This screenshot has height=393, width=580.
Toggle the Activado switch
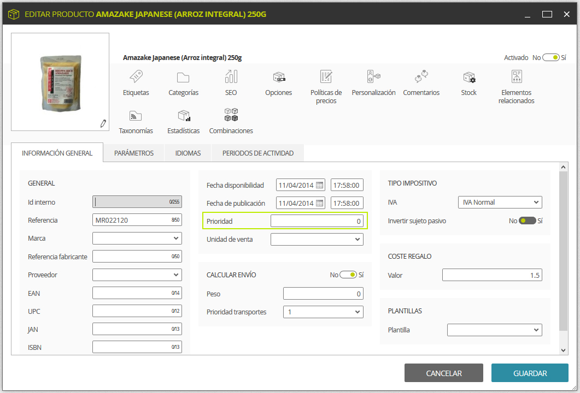tap(551, 58)
